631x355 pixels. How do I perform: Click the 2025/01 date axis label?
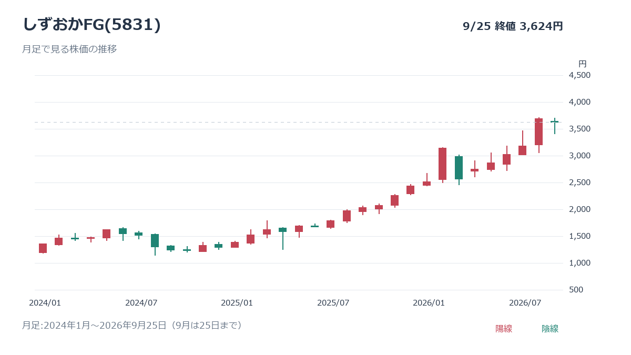pos(237,303)
